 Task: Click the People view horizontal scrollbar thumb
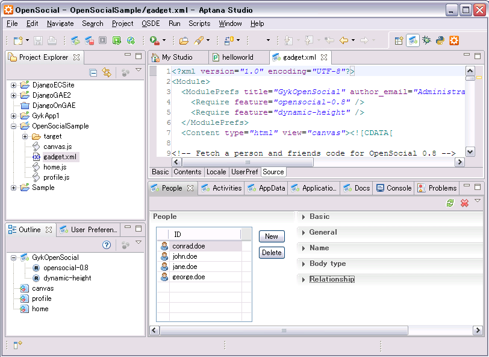pyautogui.click(x=284, y=330)
